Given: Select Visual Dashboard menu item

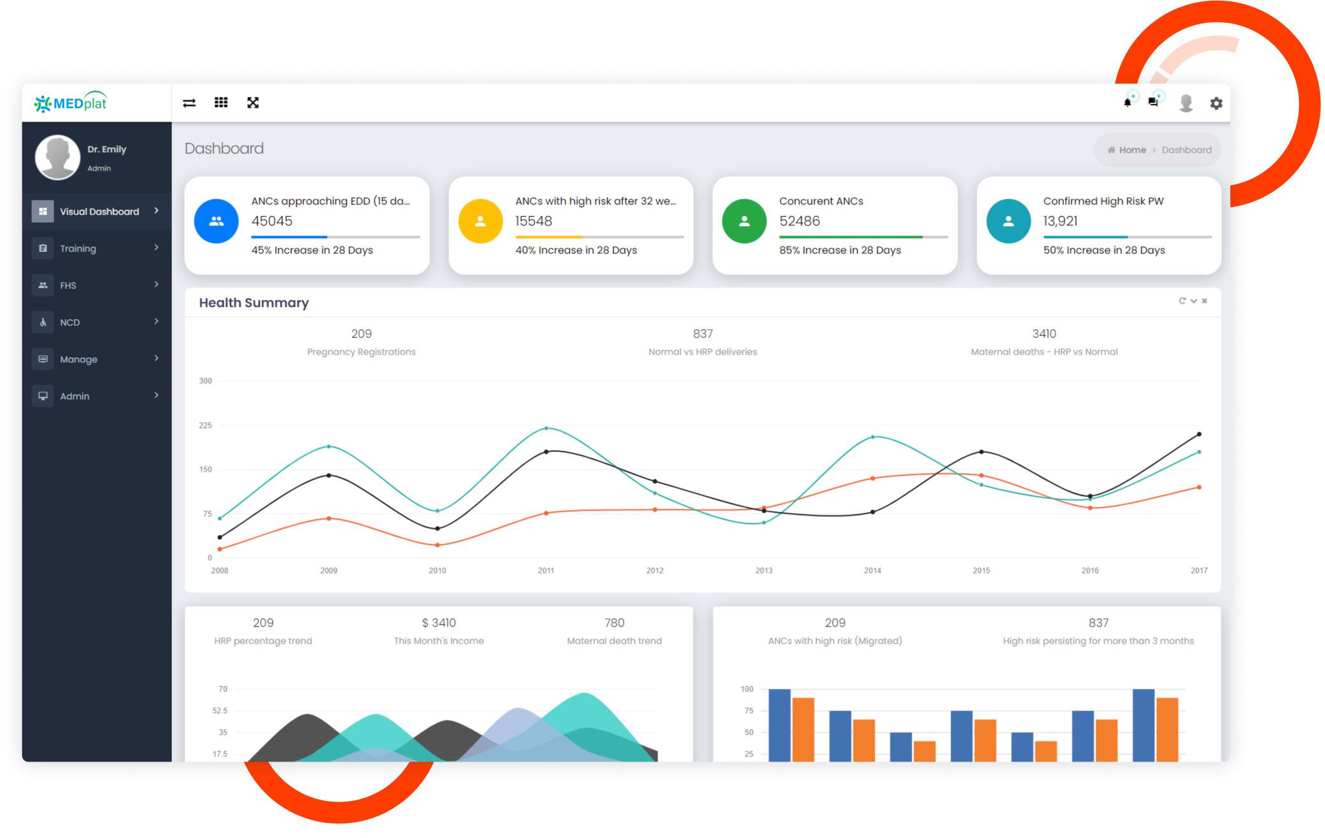Looking at the screenshot, I should [x=99, y=211].
